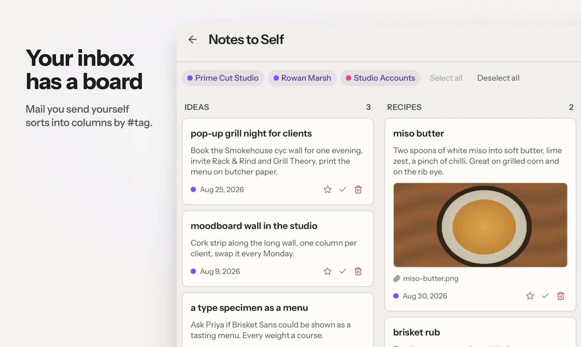Toggle the Rowan Marsh account filter

tap(302, 78)
